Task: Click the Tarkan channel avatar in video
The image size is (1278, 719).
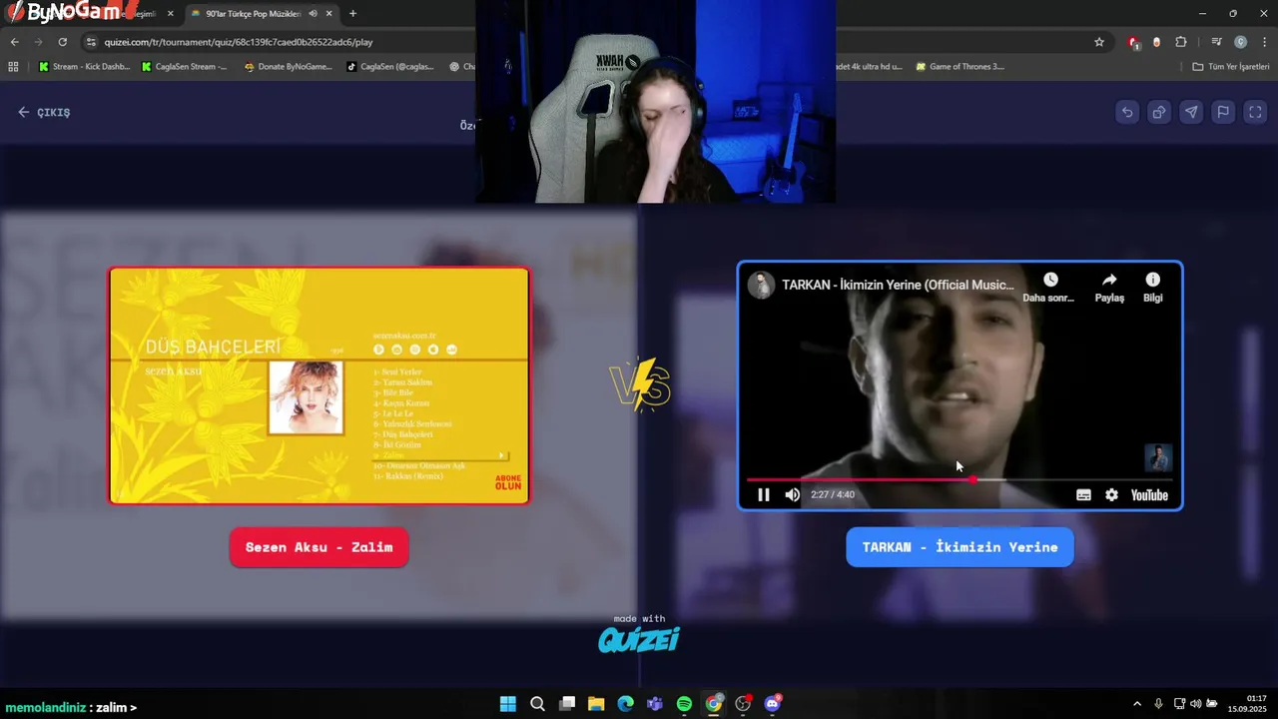Action: [x=762, y=285]
